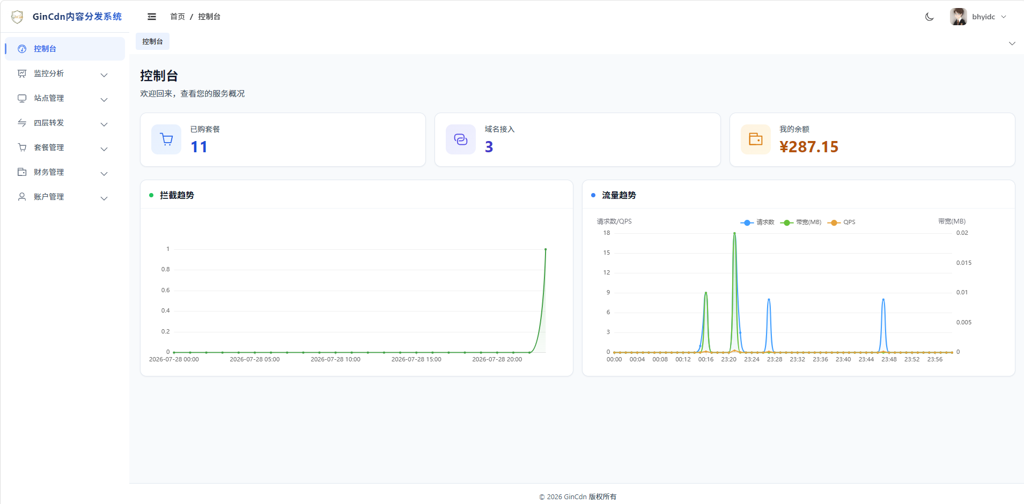Expand the 四层转发 chevron
The height and width of the screenshot is (504, 1024).
point(104,124)
